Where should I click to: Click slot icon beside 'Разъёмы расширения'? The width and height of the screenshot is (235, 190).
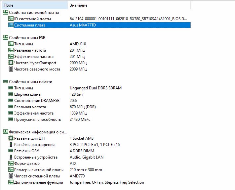coord(11,145)
